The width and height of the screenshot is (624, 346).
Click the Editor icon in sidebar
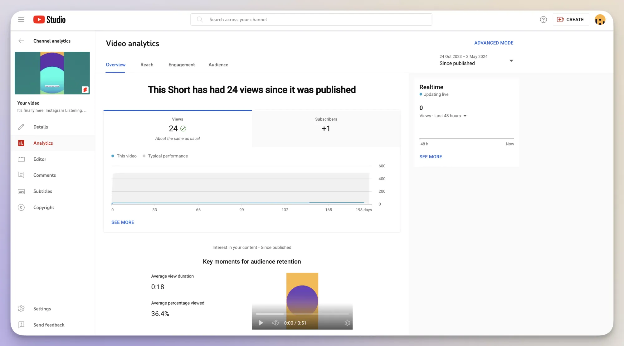click(x=21, y=159)
